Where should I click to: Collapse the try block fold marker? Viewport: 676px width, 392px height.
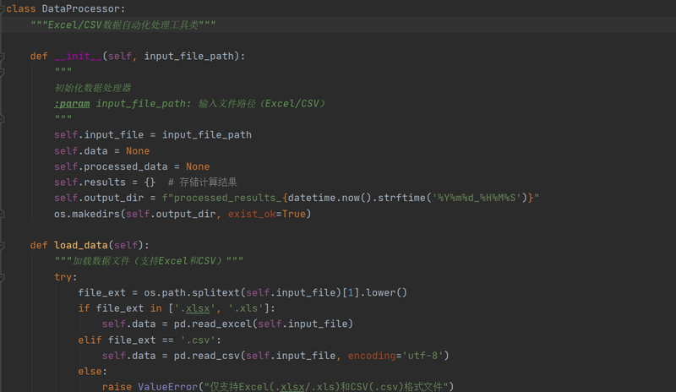[2, 277]
